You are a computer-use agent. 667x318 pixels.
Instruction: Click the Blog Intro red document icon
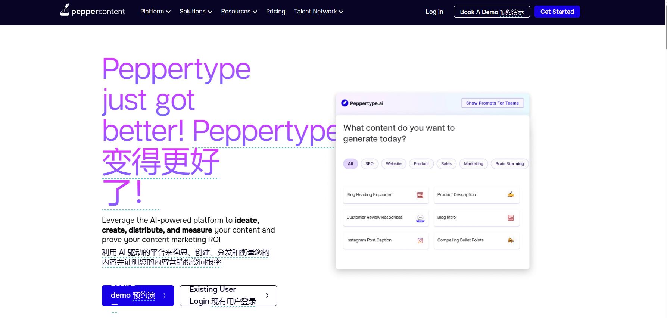511,218
